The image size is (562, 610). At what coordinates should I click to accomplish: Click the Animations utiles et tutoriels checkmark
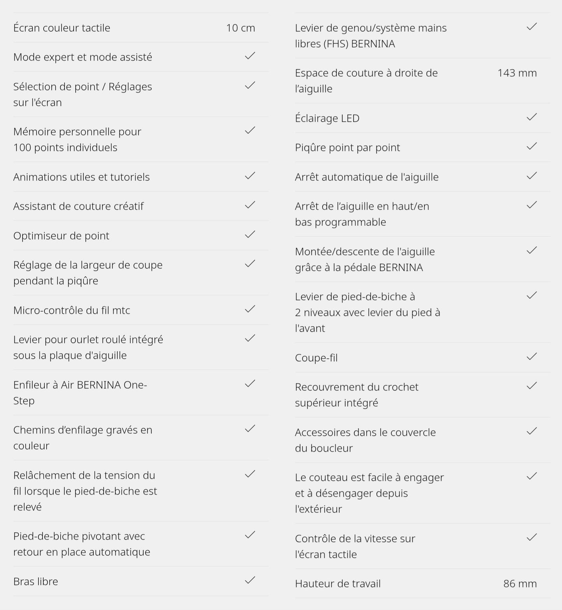(250, 176)
